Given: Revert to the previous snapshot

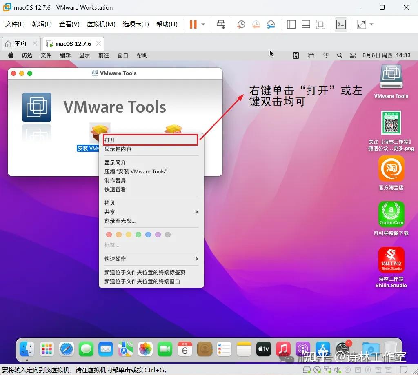Looking at the screenshot, I should coord(256,24).
